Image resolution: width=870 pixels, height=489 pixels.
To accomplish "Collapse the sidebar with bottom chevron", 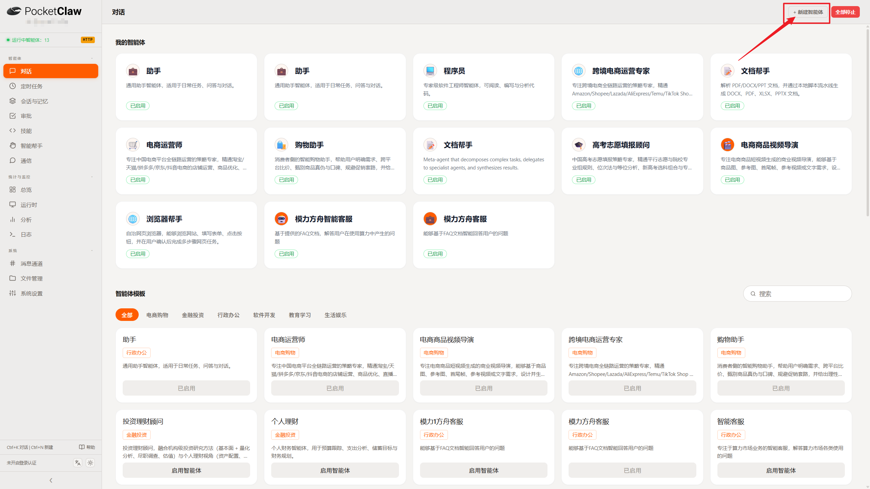I will pyautogui.click(x=51, y=480).
